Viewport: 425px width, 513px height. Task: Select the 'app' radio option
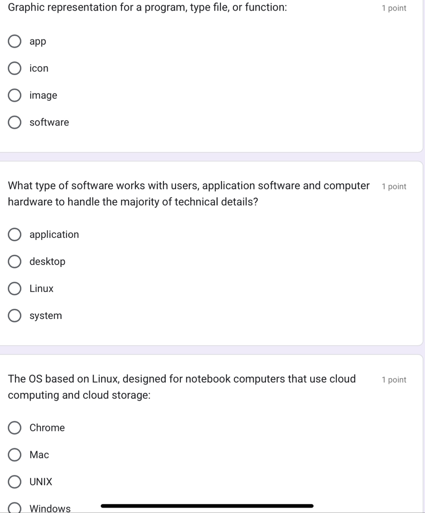(x=15, y=41)
